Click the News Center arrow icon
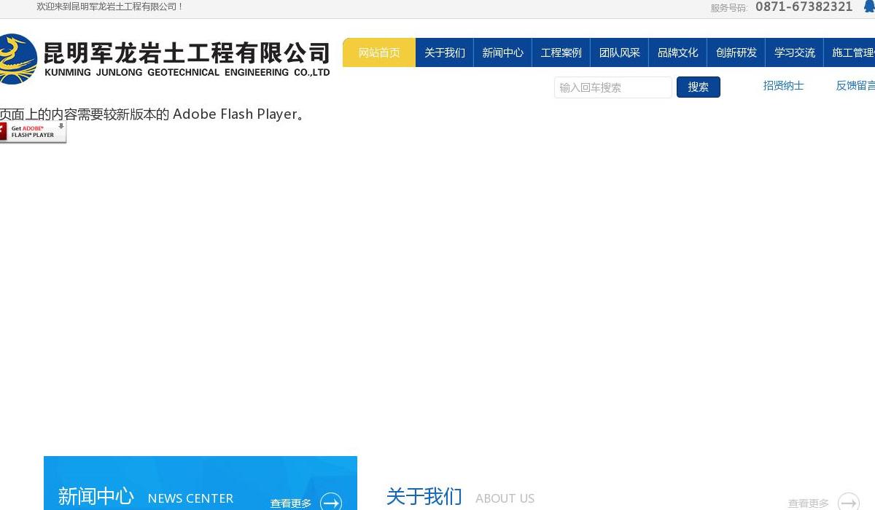875x510 pixels. pyautogui.click(x=331, y=502)
